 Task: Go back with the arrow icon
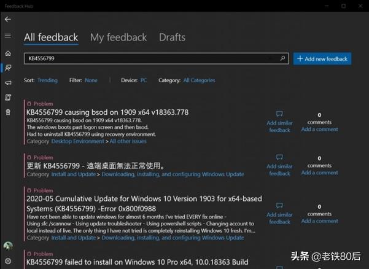8,19
